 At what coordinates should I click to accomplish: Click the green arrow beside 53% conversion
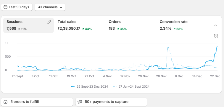pyautogui.click(x=174, y=29)
